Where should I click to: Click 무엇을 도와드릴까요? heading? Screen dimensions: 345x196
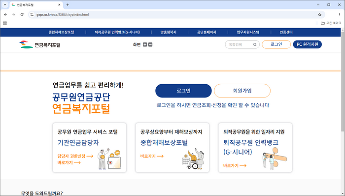(42, 194)
